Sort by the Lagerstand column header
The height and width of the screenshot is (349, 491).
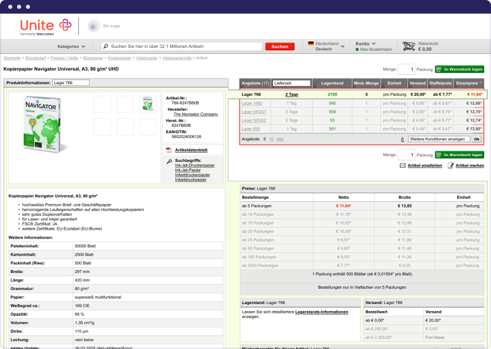(x=332, y=84)
